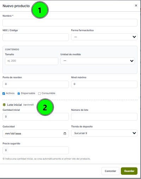Check the Consumible checkbox
The width and height of the screenshot is (141, 179).
pyautogui.click(x=39, y=93)
